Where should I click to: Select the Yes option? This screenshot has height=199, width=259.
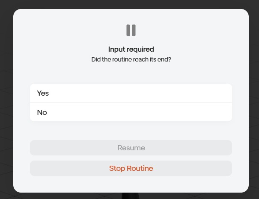click(131, 93)
